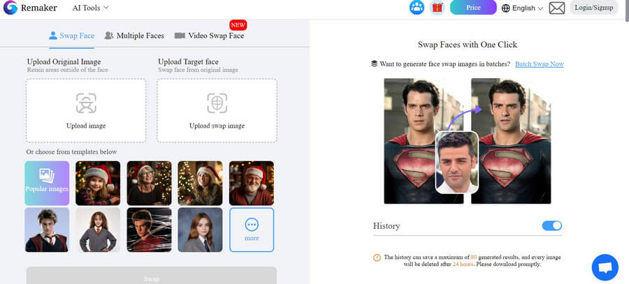
Task: Select the girl in blazer and tie template
Action: [200, 230]
